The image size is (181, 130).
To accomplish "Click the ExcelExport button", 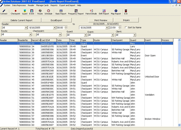I will tap(57, 20).
